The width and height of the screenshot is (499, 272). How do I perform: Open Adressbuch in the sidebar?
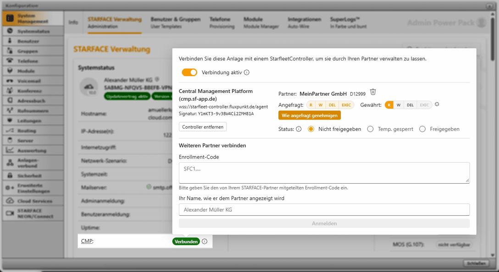[x=33, y=101]
